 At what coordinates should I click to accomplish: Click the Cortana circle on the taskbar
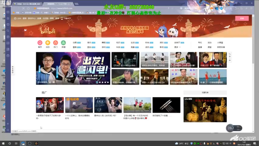pyautogui.click(x=10, y=143)
